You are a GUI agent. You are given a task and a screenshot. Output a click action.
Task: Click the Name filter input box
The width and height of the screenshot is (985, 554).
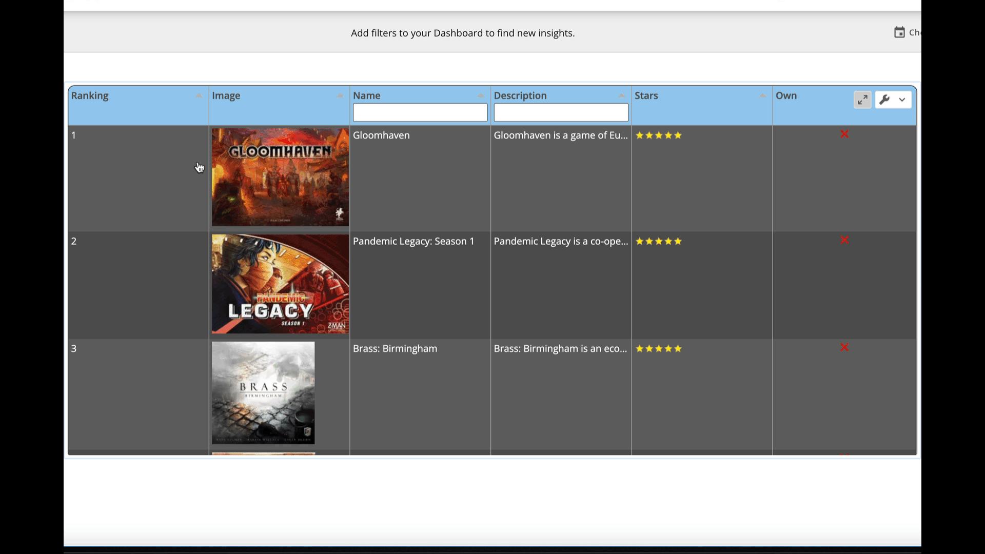pyautogui.click(x=420, y=112)
